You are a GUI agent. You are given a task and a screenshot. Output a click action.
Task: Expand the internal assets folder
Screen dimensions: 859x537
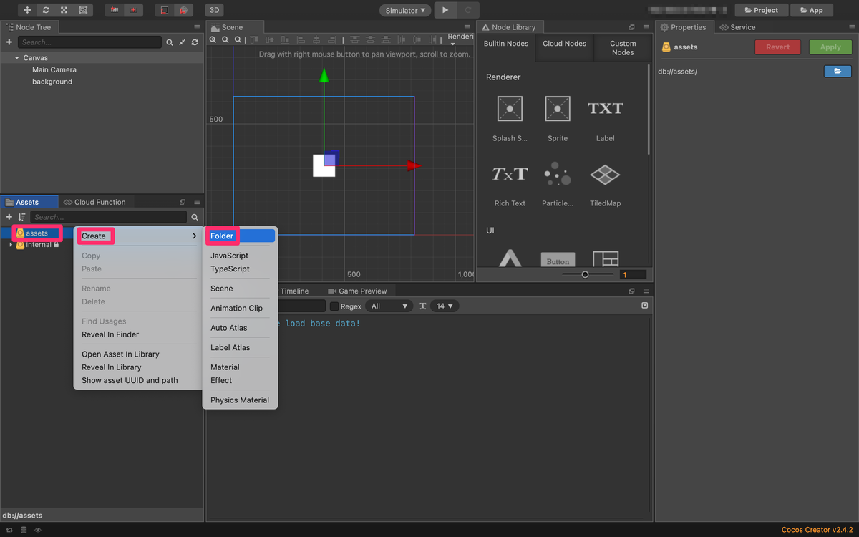(11, 245)
